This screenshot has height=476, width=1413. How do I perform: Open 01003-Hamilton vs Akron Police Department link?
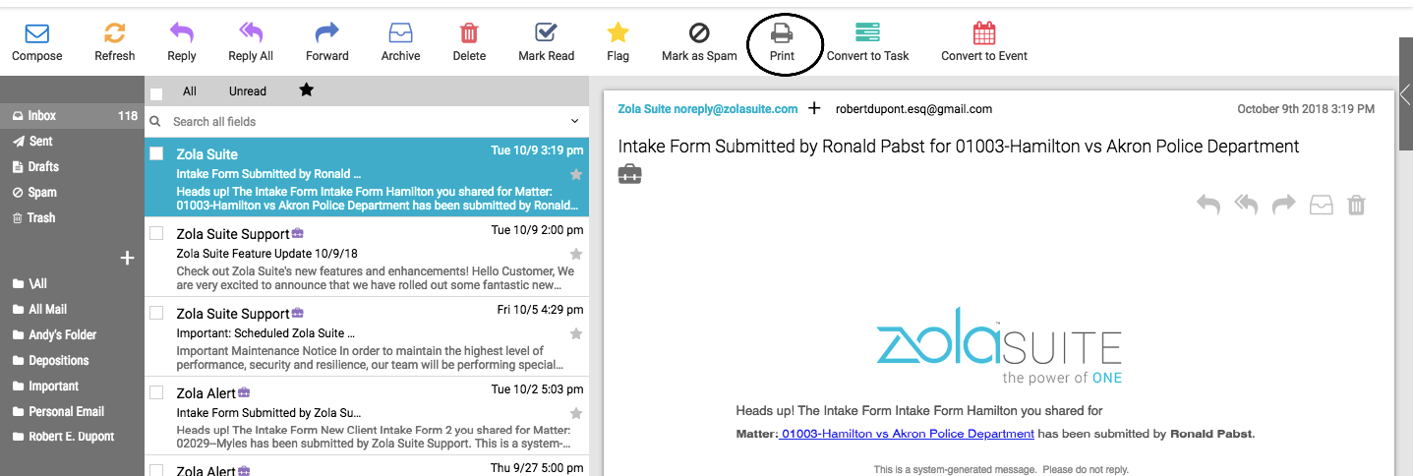(x=906, y=434)
